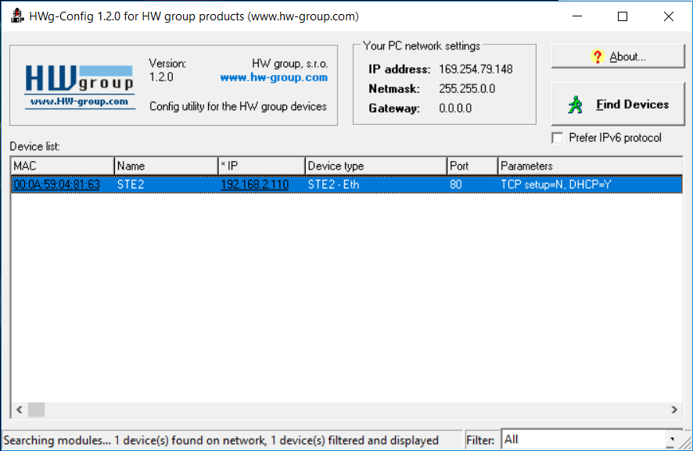Click the Netmask value 255.255.0.0

467,89
